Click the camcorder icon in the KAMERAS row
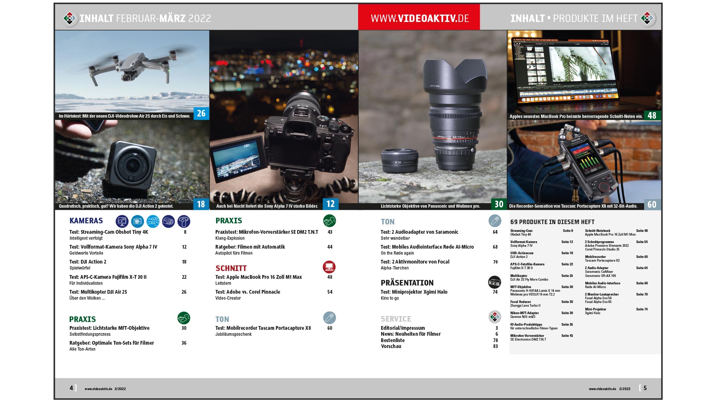 (x=153, y=221)
